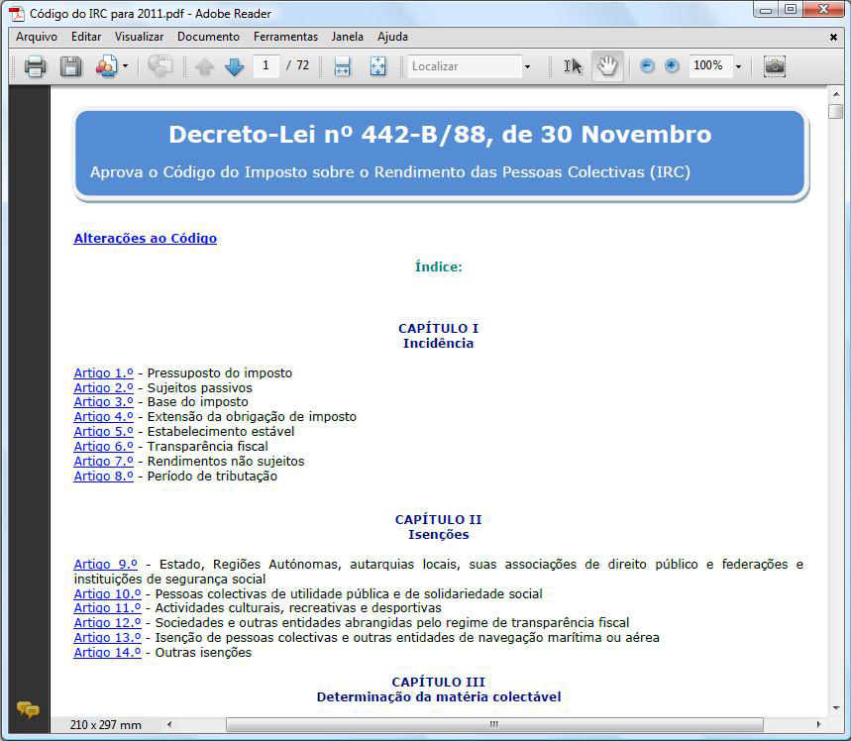Click the zoom out minus button
The image size is (851, 741).
[x=647, y=66]
